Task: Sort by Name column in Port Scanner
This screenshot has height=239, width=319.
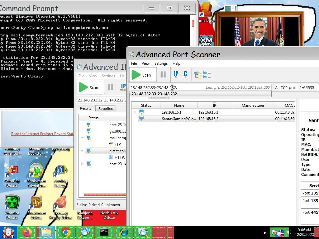Action: coord(179,105)
